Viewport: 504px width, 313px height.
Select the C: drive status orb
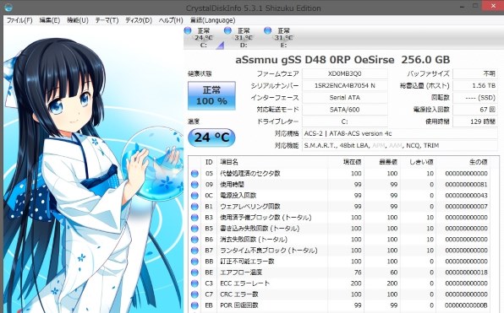coord(188,30)
